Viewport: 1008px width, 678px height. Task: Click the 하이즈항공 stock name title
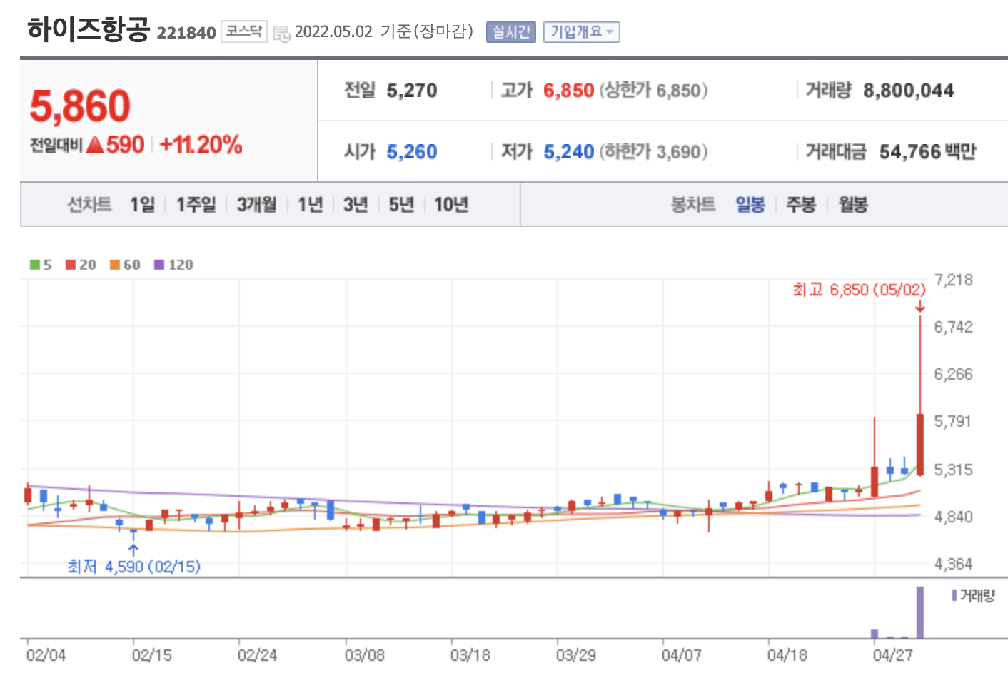coord(89,30)
